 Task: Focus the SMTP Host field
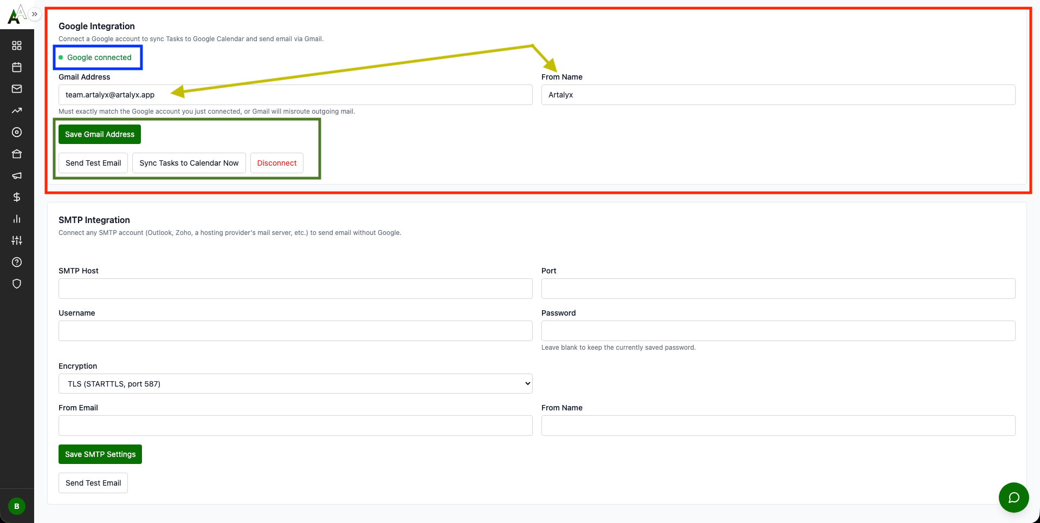(x=295, y=289)
